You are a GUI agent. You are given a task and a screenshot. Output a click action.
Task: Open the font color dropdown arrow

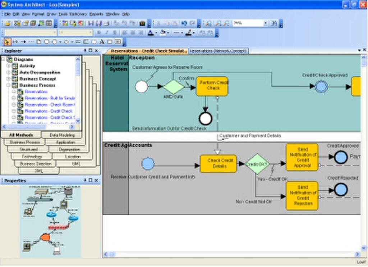(x=156, y=33)
